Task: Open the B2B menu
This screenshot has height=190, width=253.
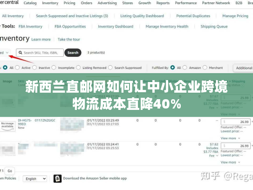Action: pos(239,3)
